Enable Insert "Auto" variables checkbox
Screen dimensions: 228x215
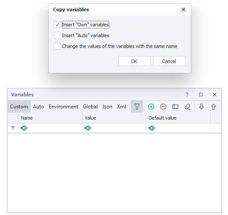(x=57, y=35)
